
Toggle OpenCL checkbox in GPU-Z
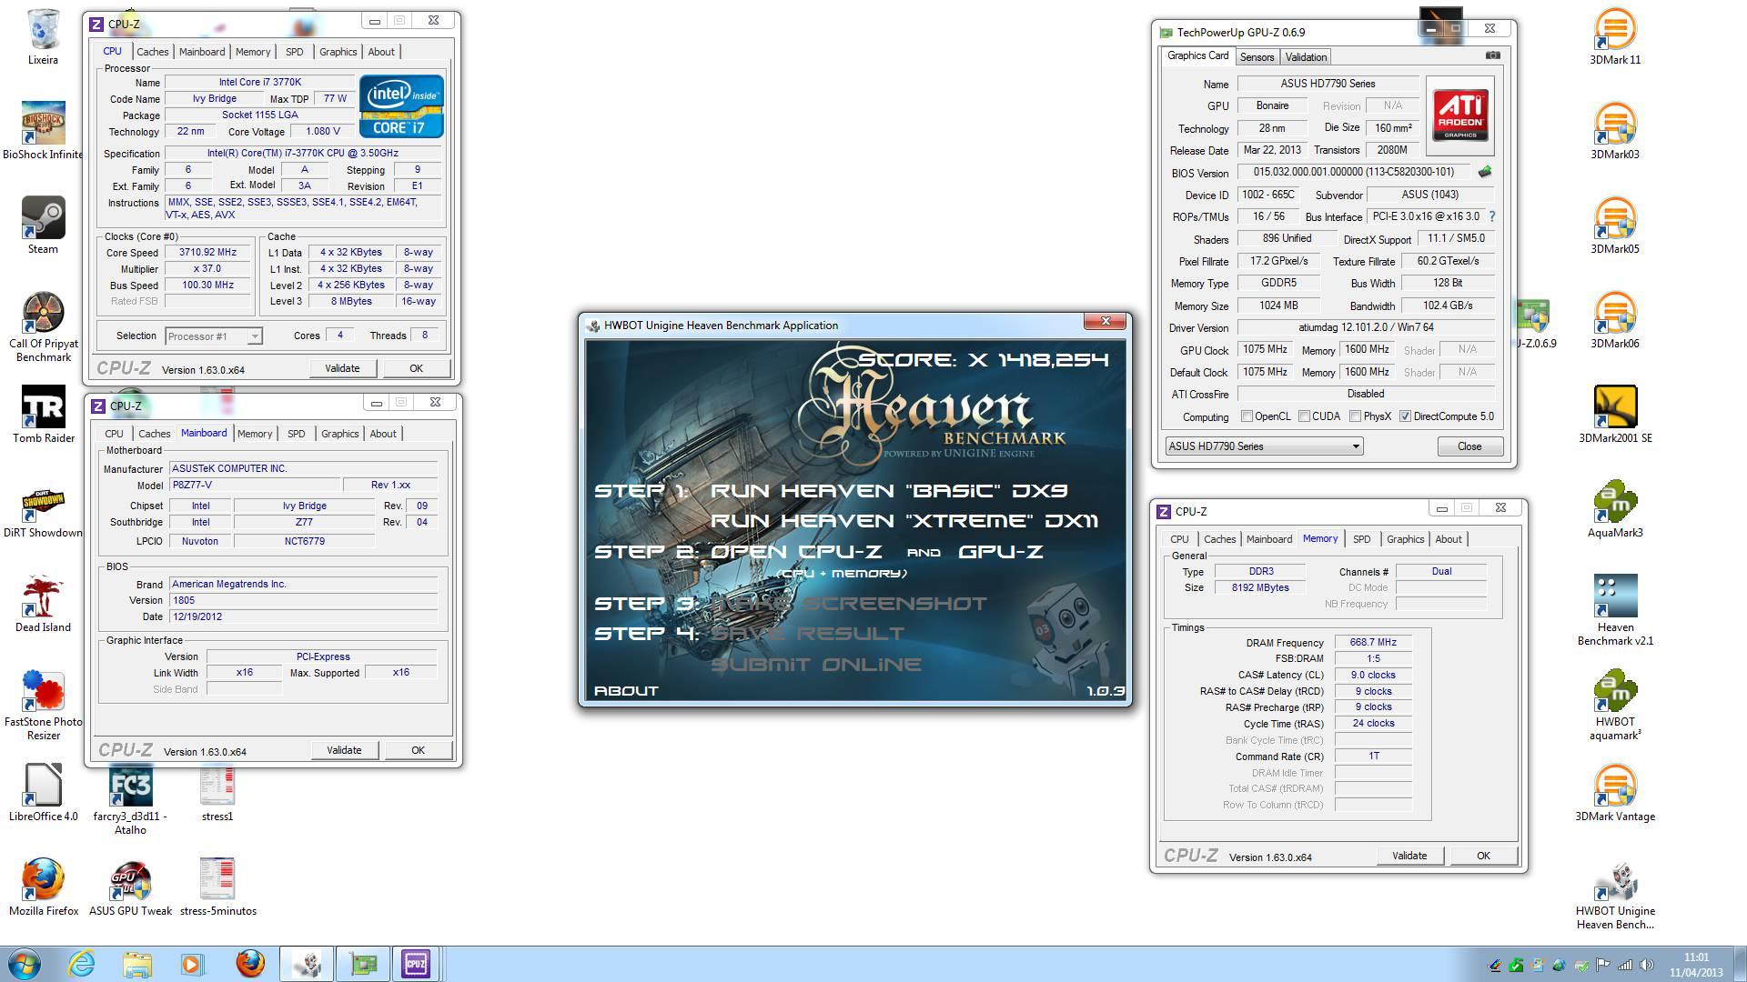click(x=1247, y=416)
